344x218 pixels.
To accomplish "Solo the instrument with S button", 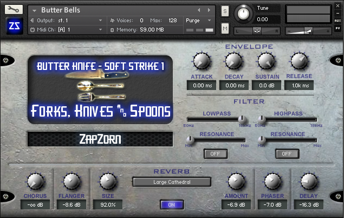I will click(x=225, y=11).
